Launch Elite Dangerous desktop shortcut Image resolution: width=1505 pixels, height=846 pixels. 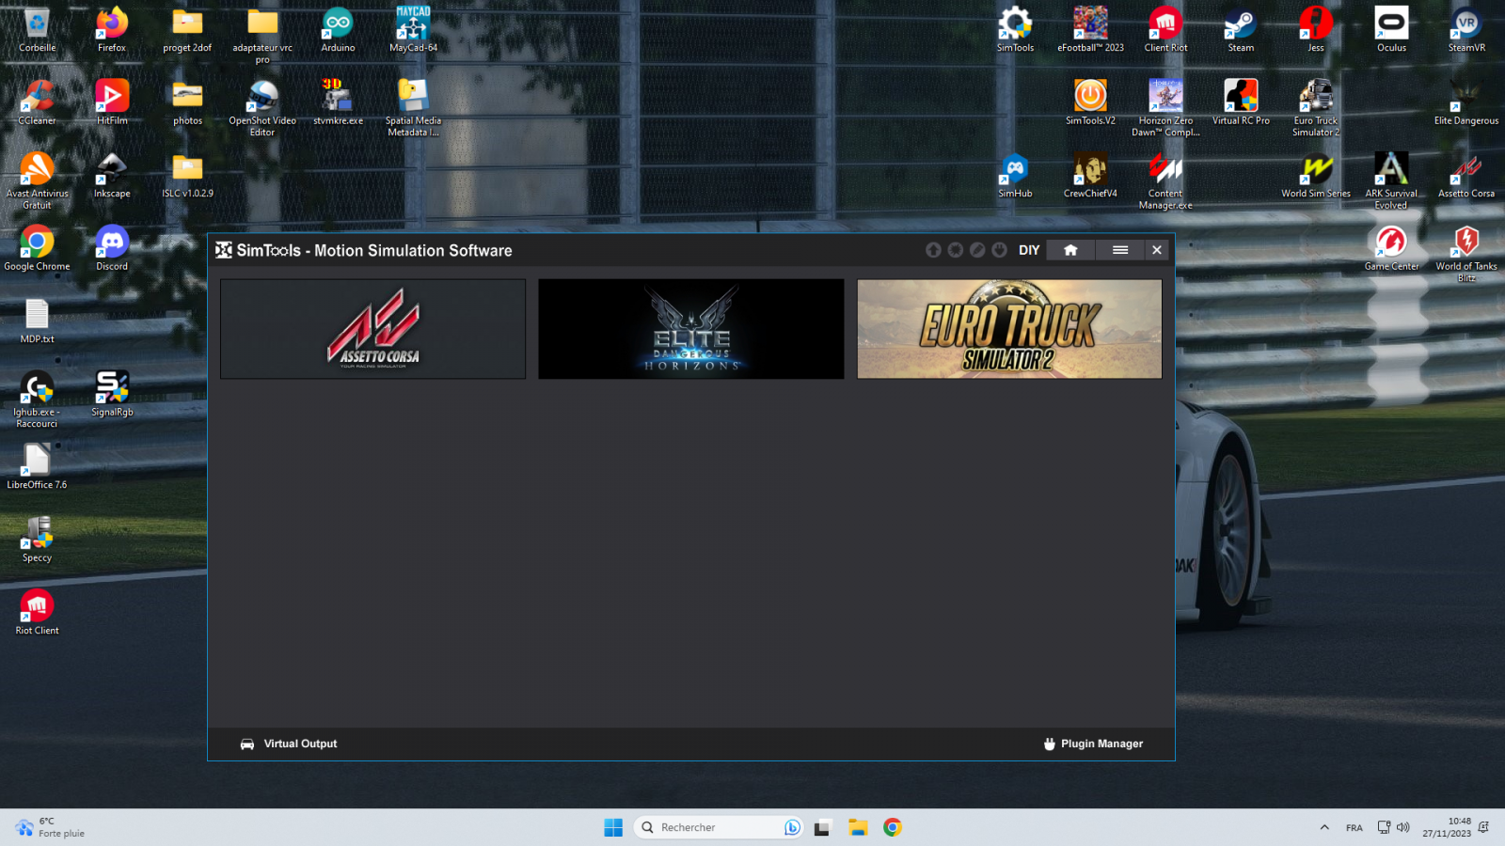point(1466,102)
